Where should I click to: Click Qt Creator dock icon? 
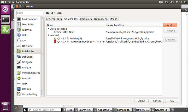[5, 29]
